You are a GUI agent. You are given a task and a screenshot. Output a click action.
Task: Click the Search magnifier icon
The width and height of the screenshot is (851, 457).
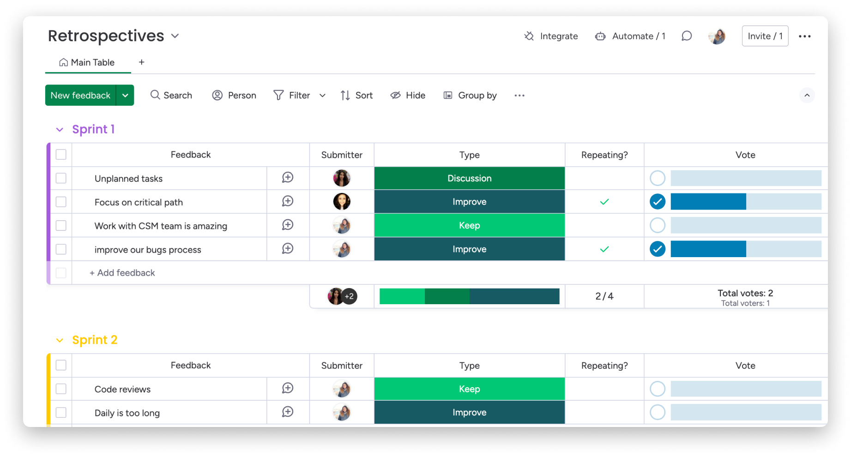point(155,95)
